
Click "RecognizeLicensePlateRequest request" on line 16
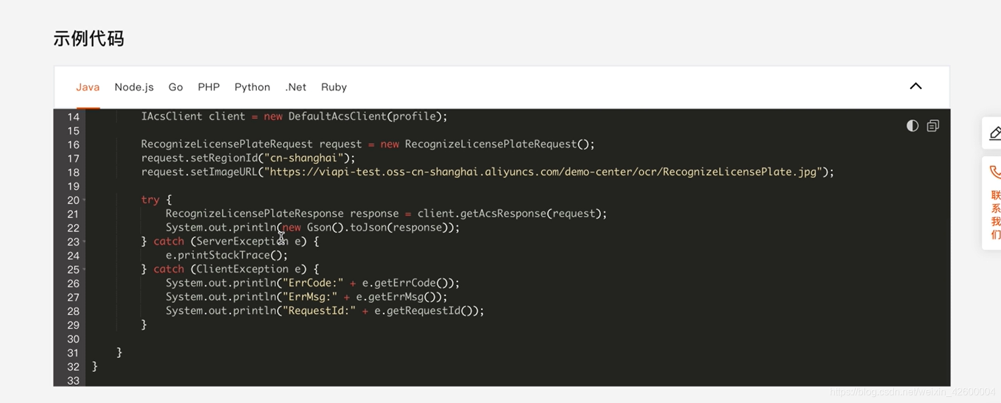pos(251,144)
